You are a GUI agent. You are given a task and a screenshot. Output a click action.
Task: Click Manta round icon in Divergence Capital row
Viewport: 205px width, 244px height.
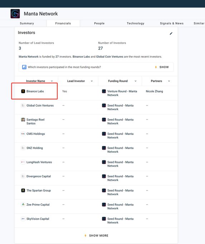[104, 176]
